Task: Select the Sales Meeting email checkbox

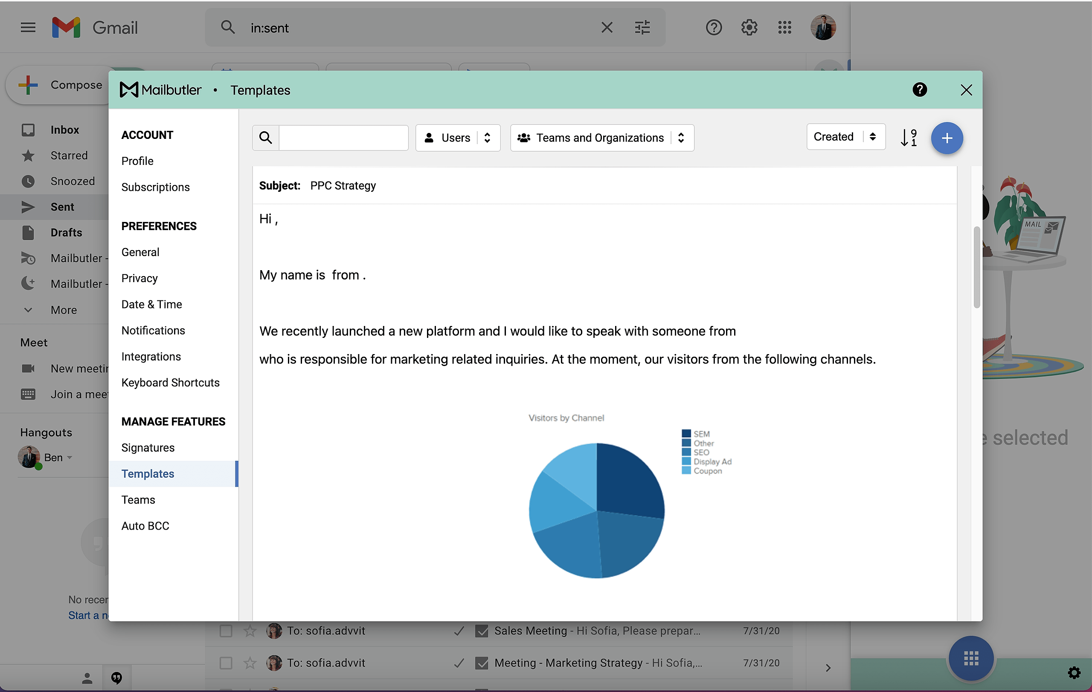Action: [x=226, y=631]
